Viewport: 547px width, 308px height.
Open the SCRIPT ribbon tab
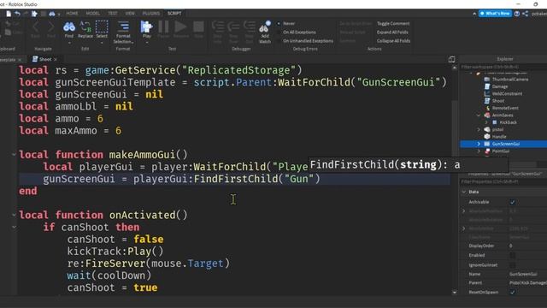(174, 14)
